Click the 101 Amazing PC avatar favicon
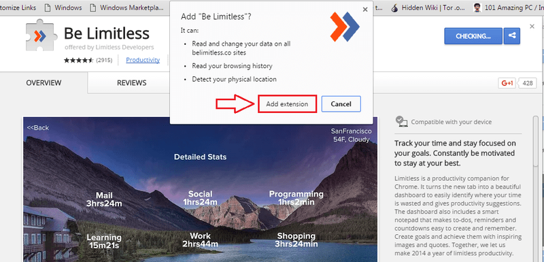 [477, 7]
